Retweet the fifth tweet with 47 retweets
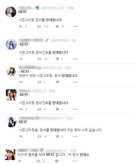Viewport: 138px width, 165px height. tap(39, 136)
